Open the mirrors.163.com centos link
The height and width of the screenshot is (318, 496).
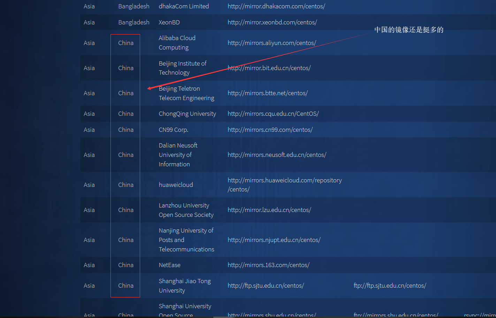[268, 265]
